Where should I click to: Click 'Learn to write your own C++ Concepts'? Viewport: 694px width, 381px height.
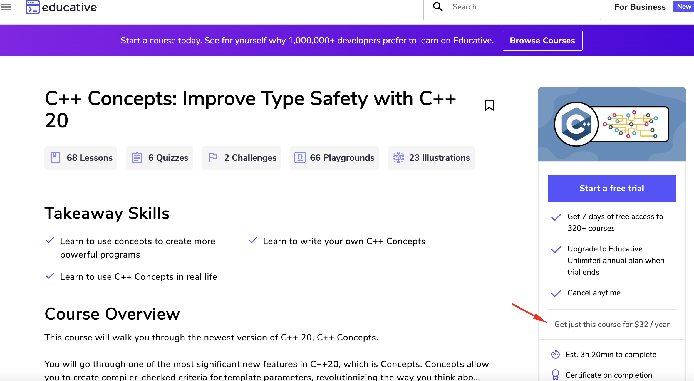click(x=344, y=241)
